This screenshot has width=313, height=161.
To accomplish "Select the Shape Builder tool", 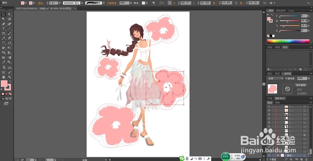I will point(3,53).
